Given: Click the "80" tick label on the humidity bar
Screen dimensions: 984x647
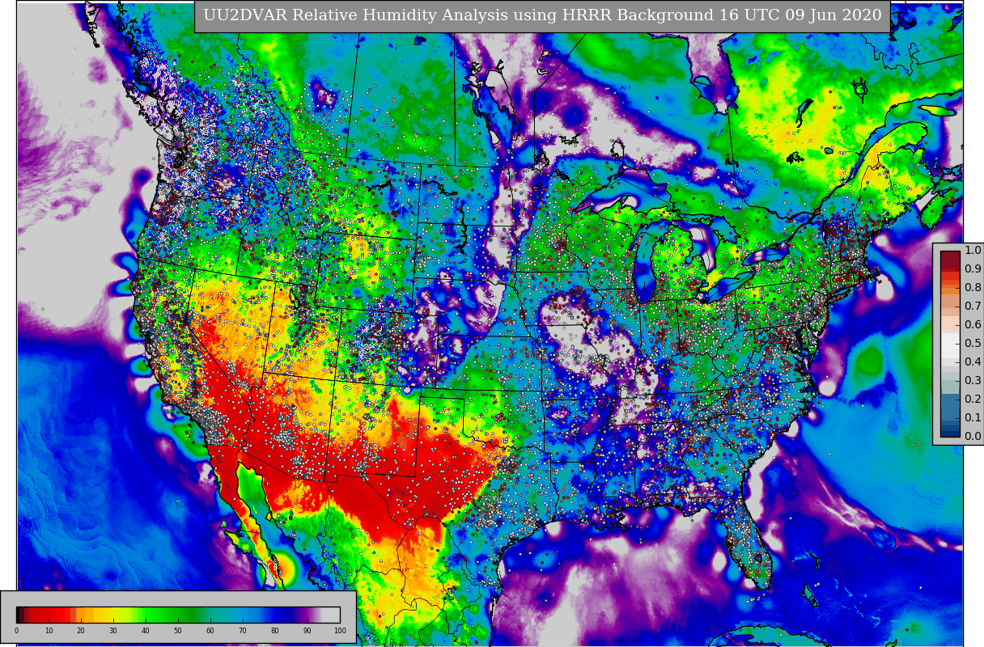Looking at the screenshot, I should tap(275, 631).
